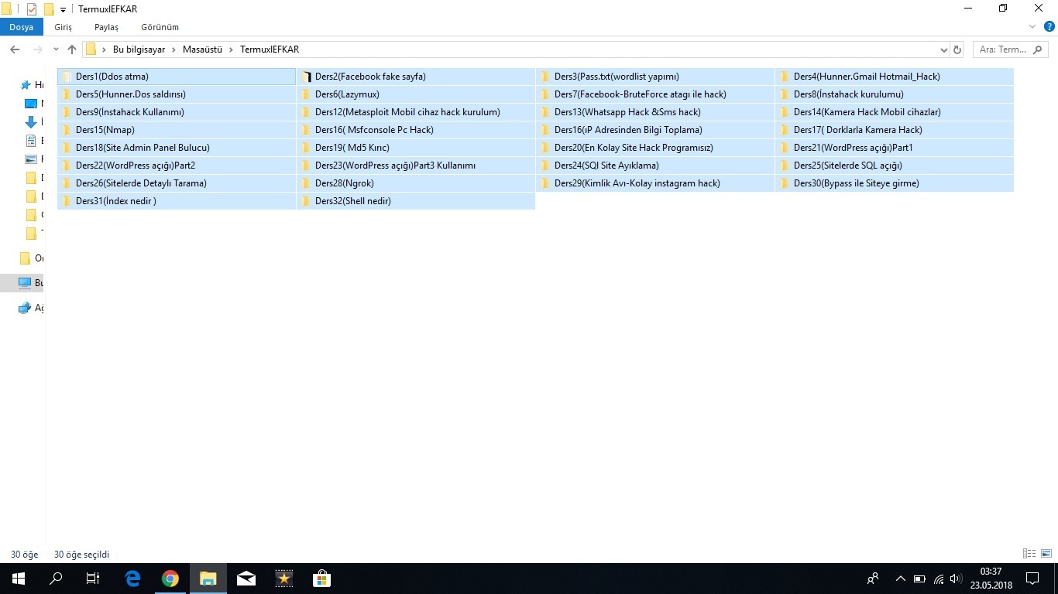Select folder Ders7(Facebook-BruteForce atagı ile hack)

coord(655,94)
